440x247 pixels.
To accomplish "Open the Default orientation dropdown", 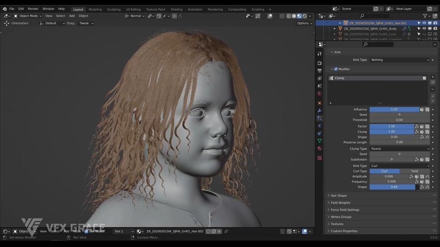I will point(52,23).
